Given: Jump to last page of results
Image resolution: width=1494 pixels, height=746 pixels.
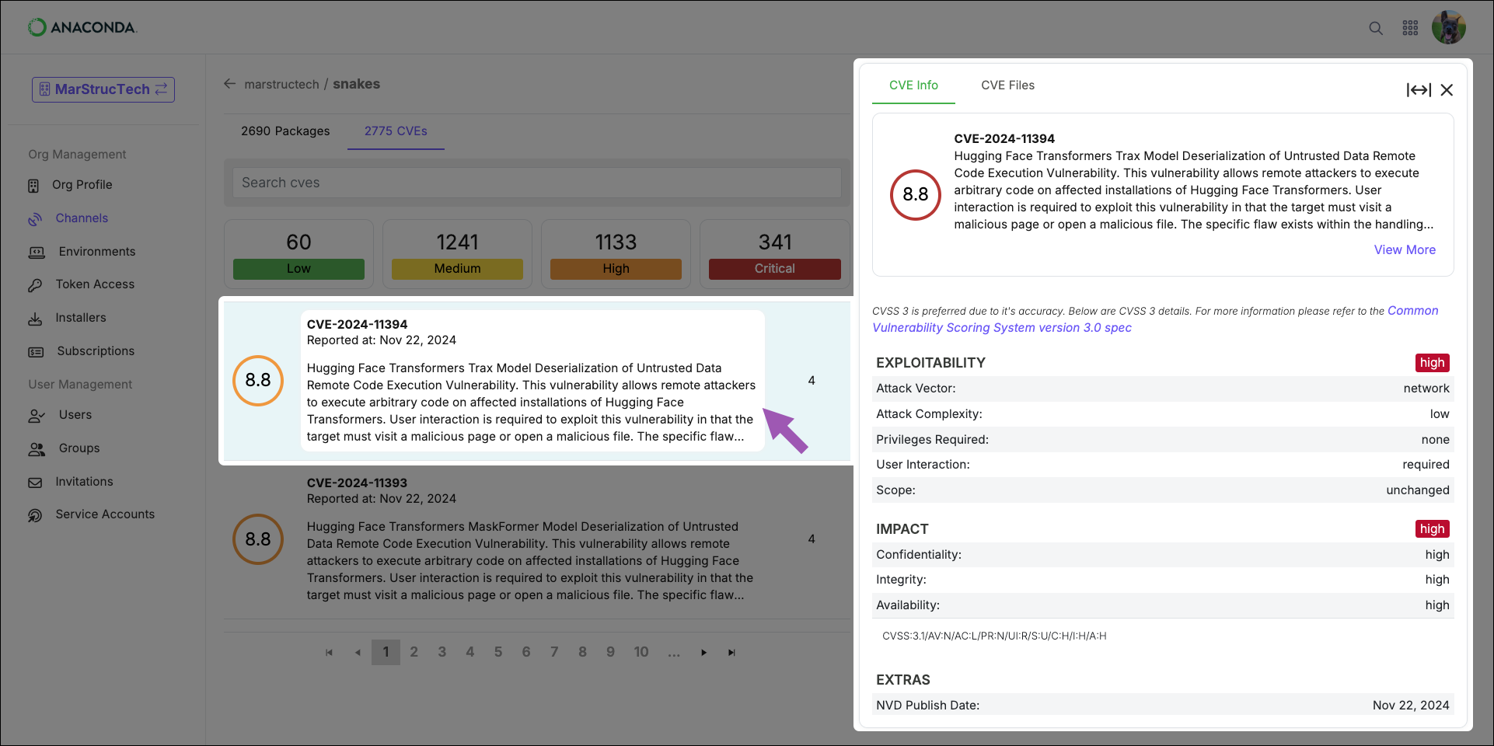Looking at the screenshot, I should (731, 653).
